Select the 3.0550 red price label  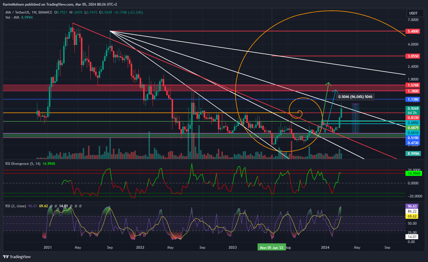[413, 56]
